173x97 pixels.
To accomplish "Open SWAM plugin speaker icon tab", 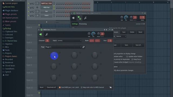I will pyautogui.click(x=74, y=18).
